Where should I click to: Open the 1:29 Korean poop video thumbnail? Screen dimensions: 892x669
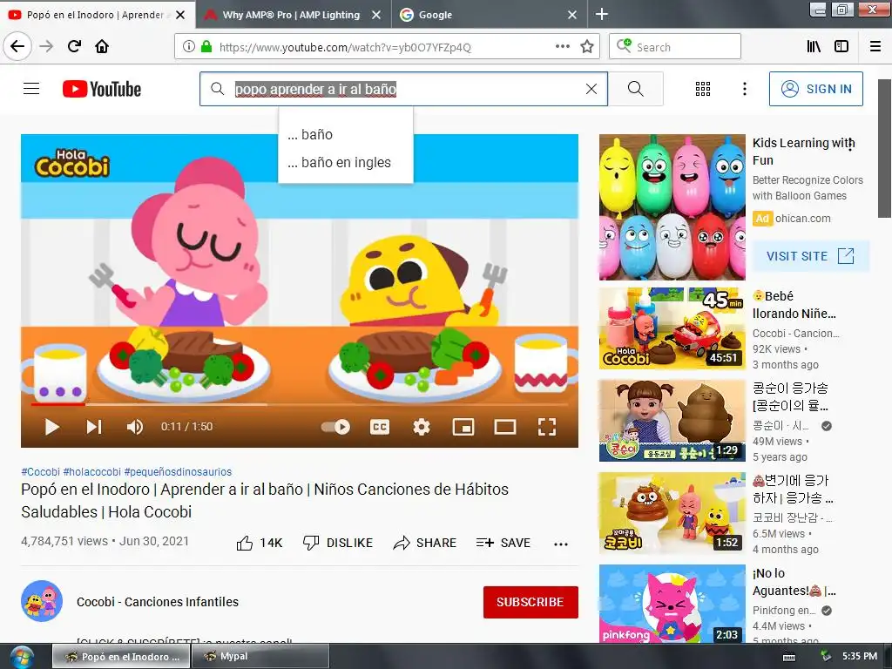click(672, 421)
